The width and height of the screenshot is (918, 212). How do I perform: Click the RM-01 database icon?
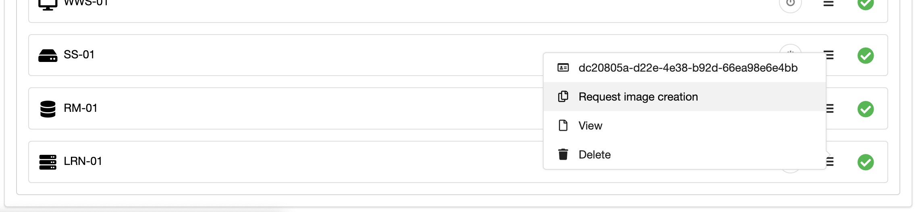click(48, 109)
